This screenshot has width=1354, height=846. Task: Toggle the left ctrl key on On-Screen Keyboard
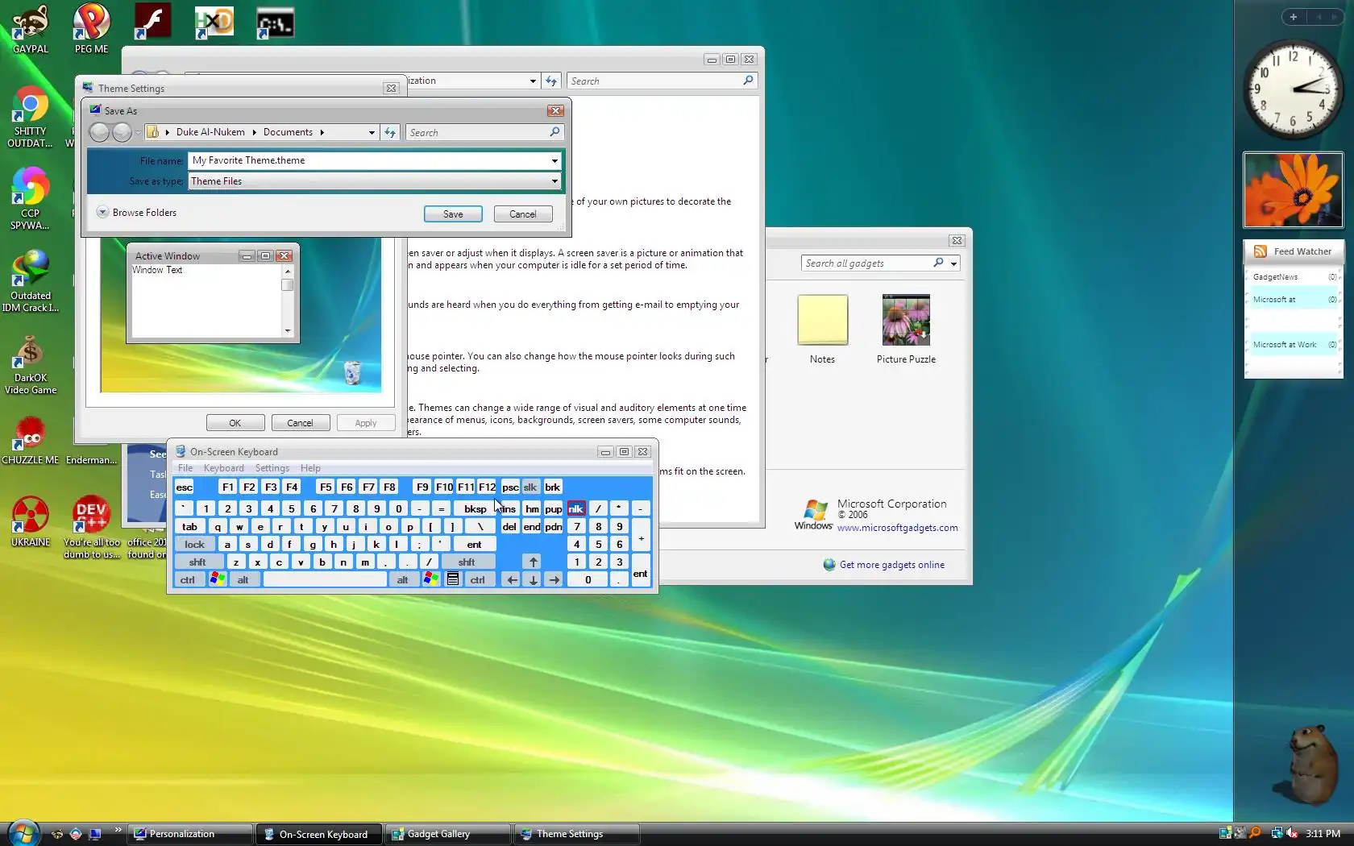point(188,579)
